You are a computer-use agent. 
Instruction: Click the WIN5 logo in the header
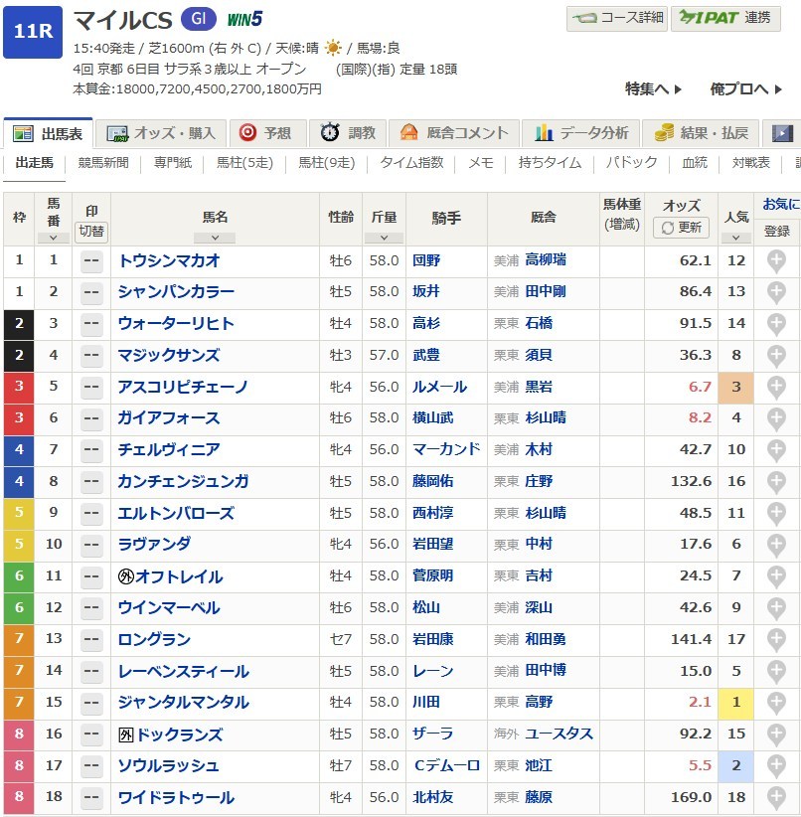tap(244, 19)
